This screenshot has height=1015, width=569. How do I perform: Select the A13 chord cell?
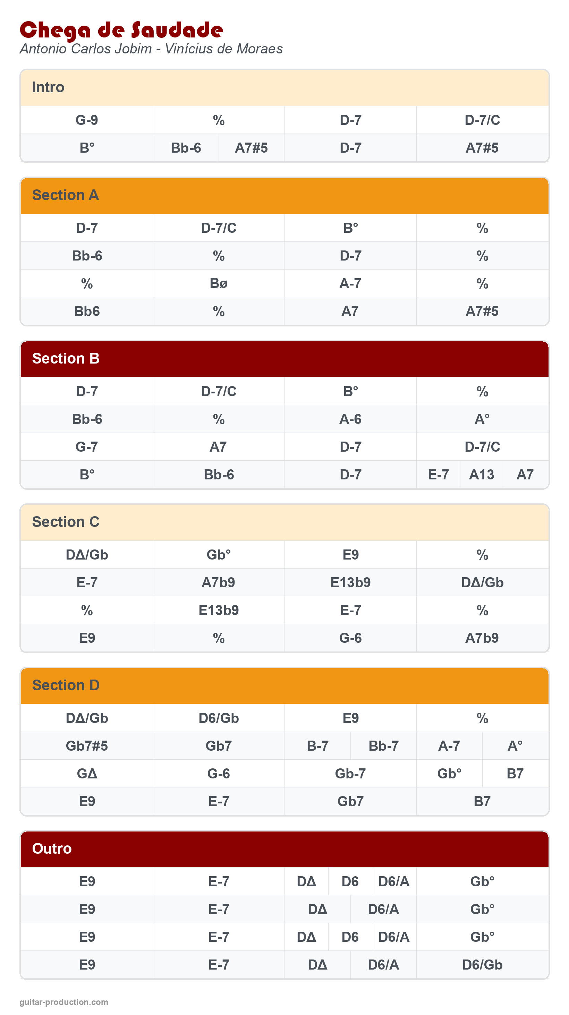click(x=482, y=475)
